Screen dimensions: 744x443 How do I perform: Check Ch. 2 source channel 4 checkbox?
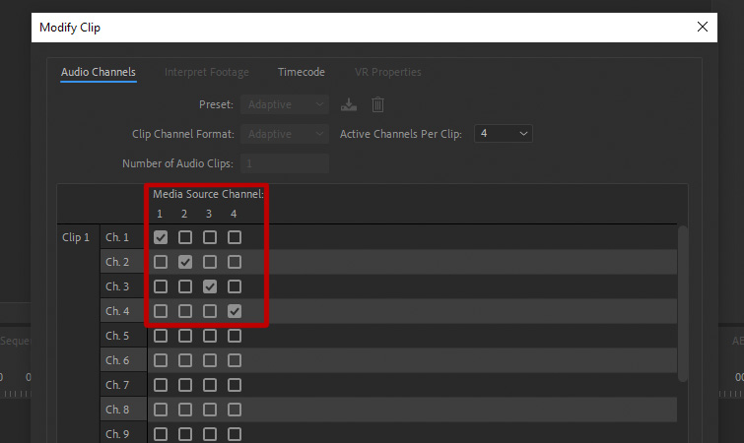point(235,262)
